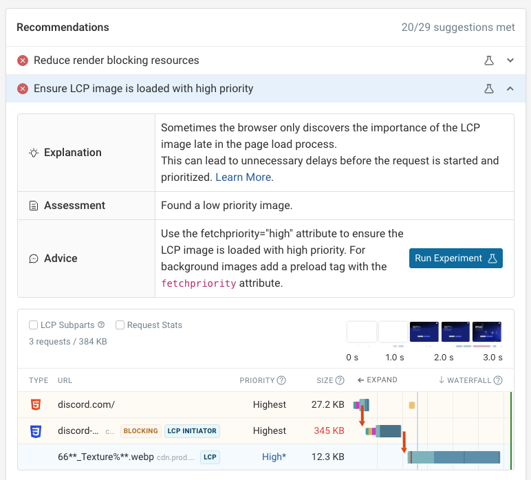Click the second blank filmstrip thumbnail

point(393,331)
